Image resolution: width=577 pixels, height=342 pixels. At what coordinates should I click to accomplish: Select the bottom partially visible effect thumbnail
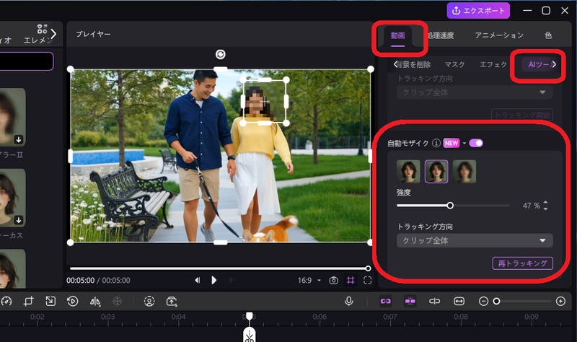[12, 268]
